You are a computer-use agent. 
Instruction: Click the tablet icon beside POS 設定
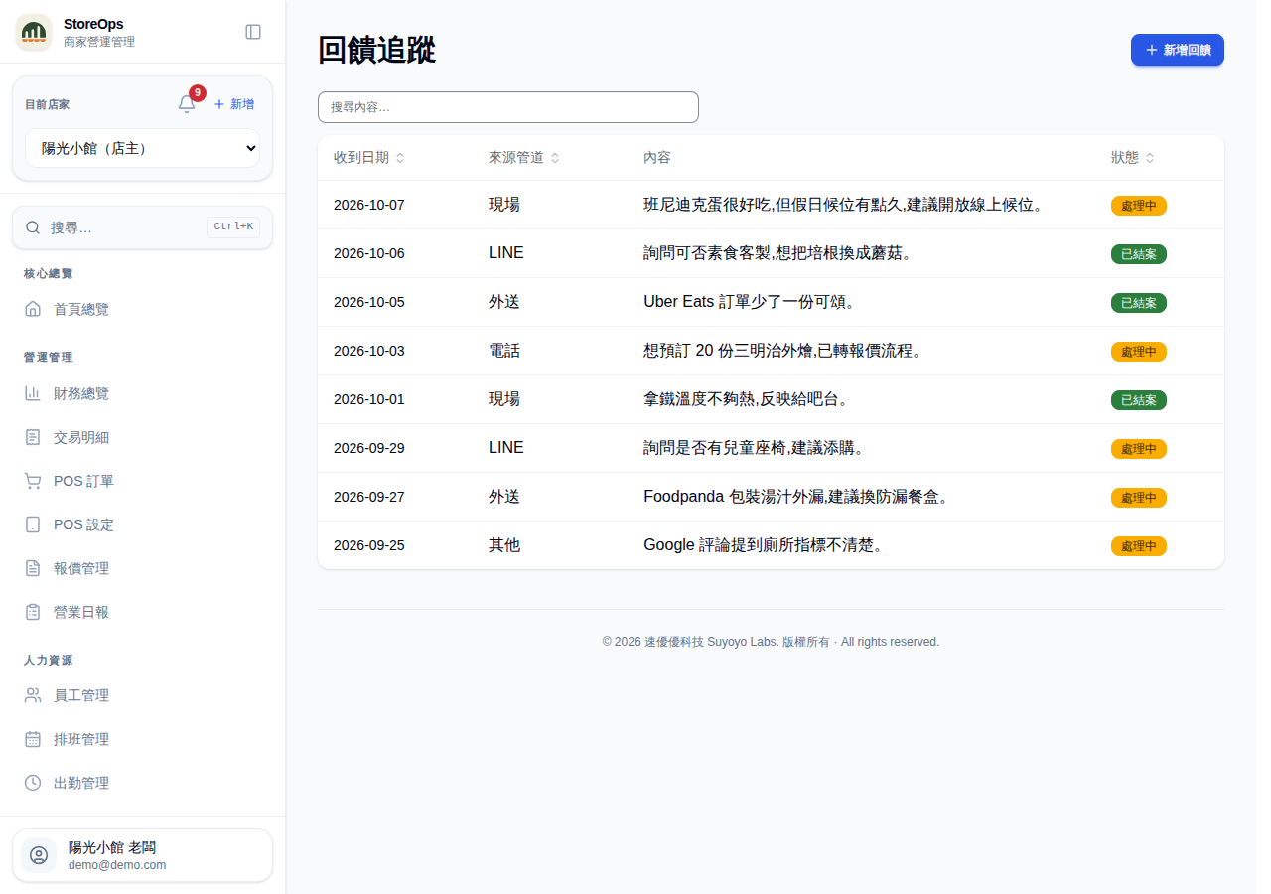coord(33,524)
